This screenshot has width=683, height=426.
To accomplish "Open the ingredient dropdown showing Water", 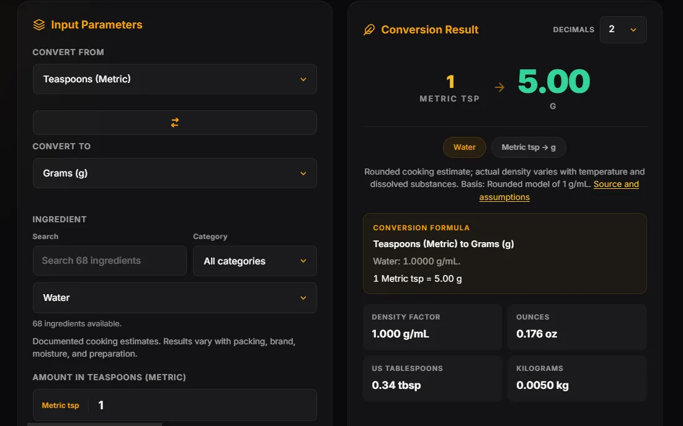I will [x=175, y=298].
